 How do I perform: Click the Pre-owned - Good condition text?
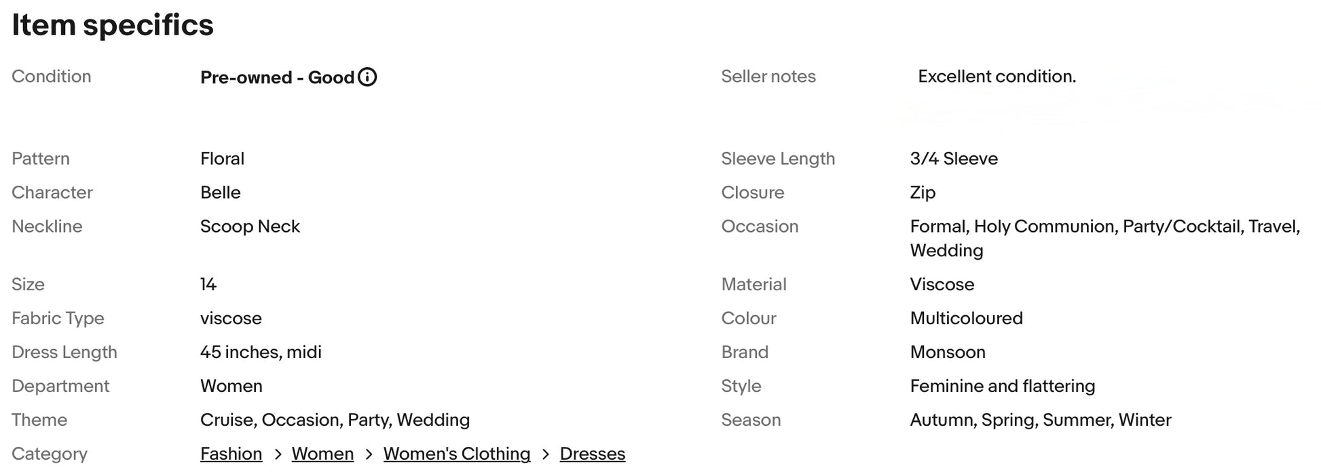coord(277,77)
